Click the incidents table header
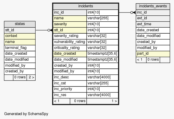The height and width of the screenshot is (119, 174). click(x=86, y=6)
